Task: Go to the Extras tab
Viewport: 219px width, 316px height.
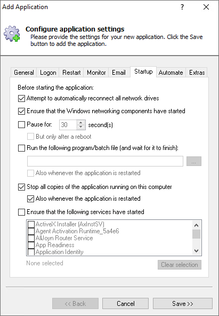Action: [197, 73]
